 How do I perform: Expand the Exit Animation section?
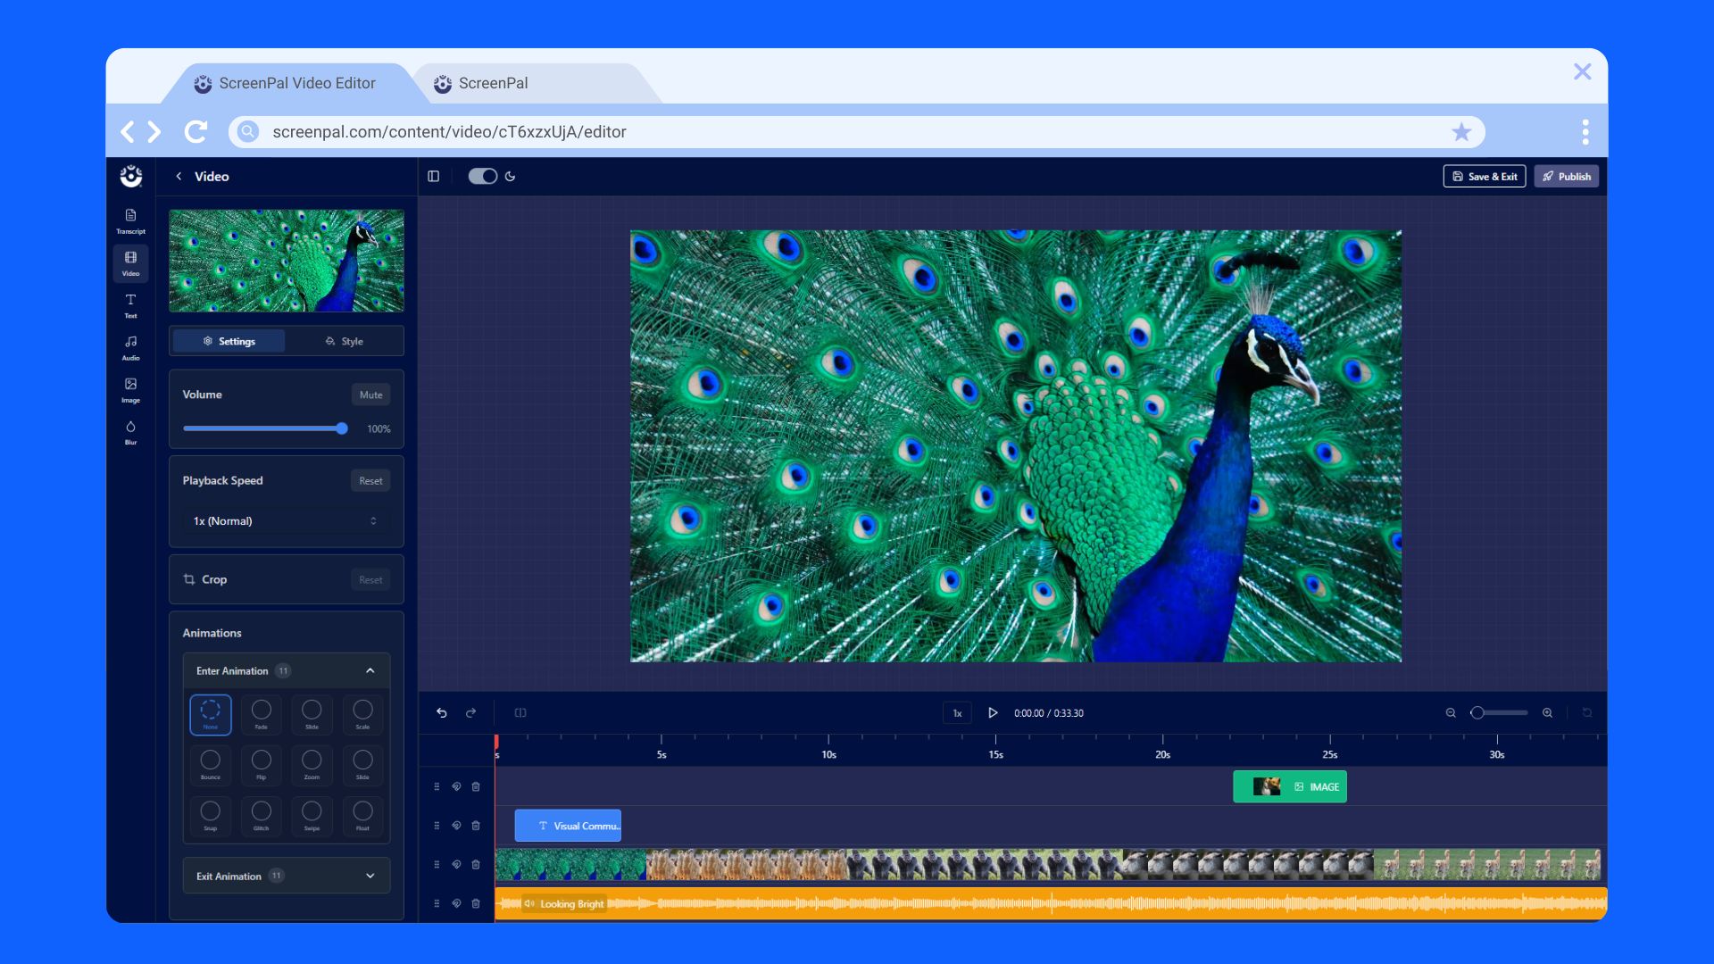point(370,876)
